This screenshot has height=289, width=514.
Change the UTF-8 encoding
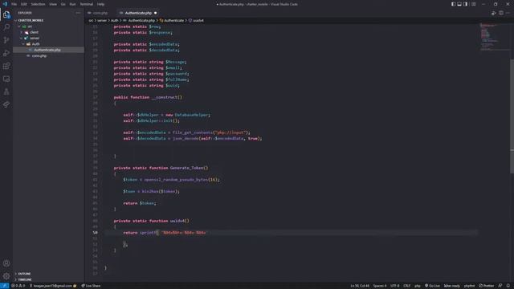[x=394, y=286]
